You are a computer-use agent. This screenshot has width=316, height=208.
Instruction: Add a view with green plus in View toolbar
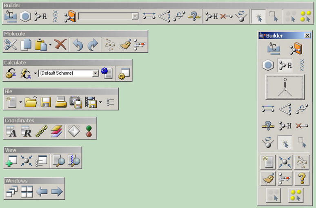pyautogui.click(x=11, y=161)
